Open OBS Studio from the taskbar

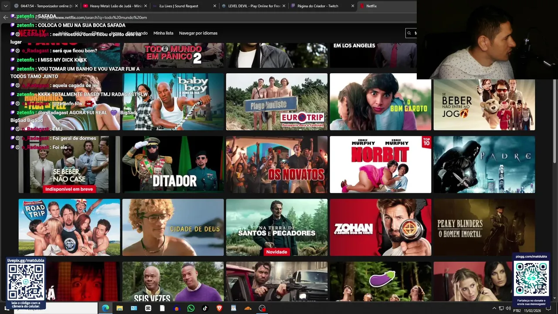[x=262, y=308]
